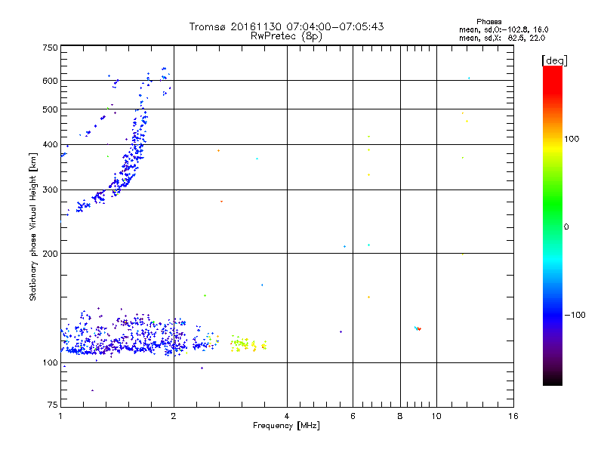Click the y-axis tick label "400"
This screenshot has height=453, width=604.
tap(50, 144)
